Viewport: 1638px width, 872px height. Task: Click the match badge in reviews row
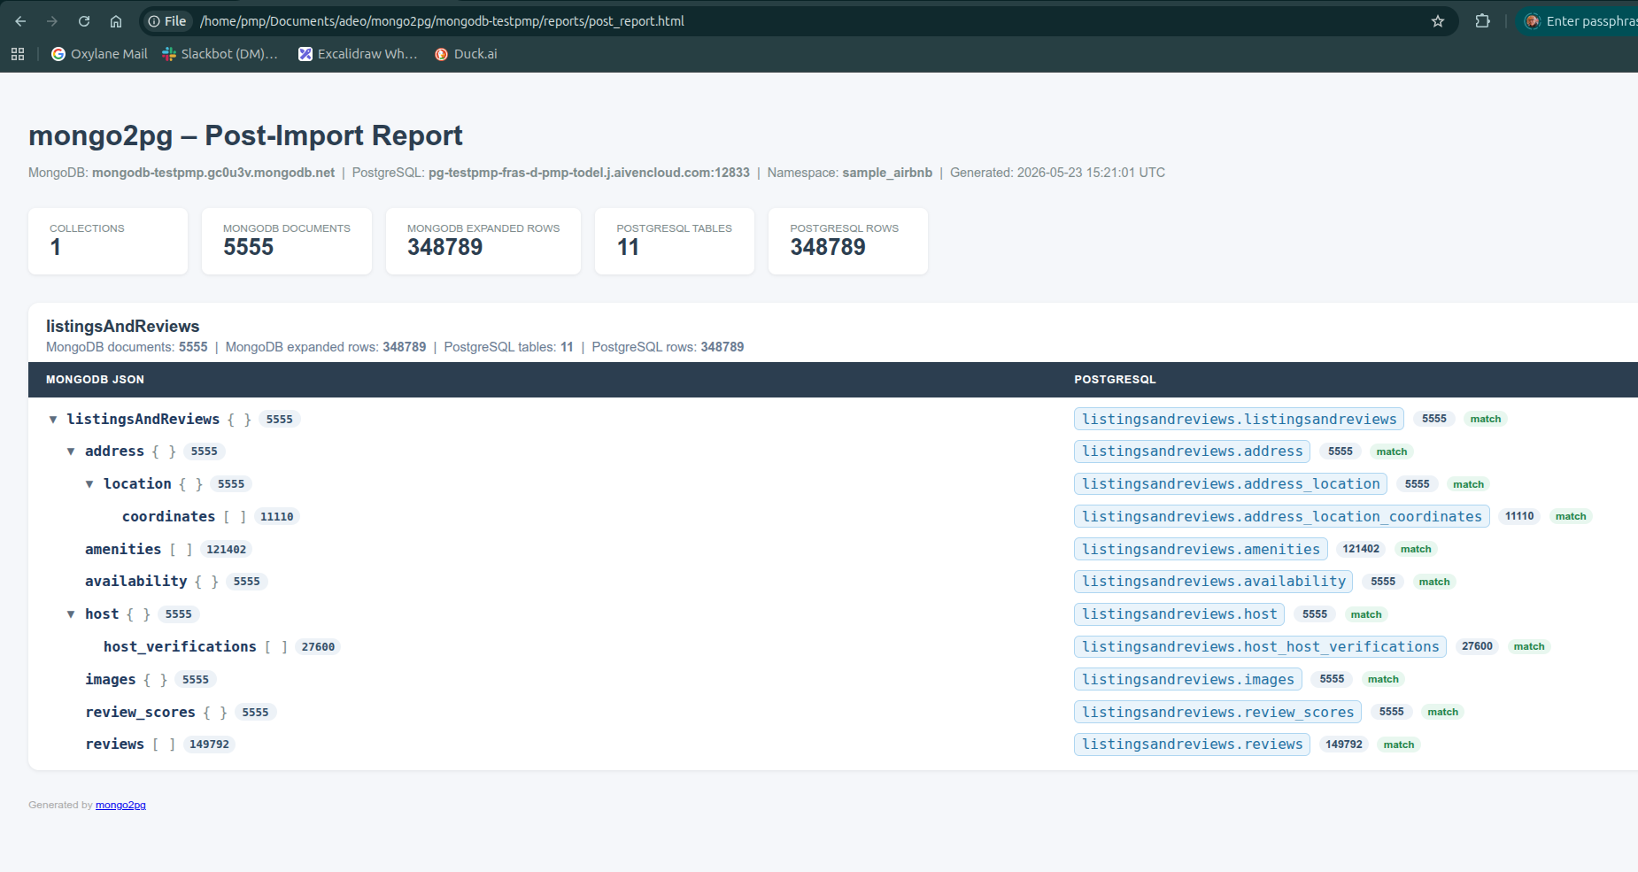[x=1399, y=745]
